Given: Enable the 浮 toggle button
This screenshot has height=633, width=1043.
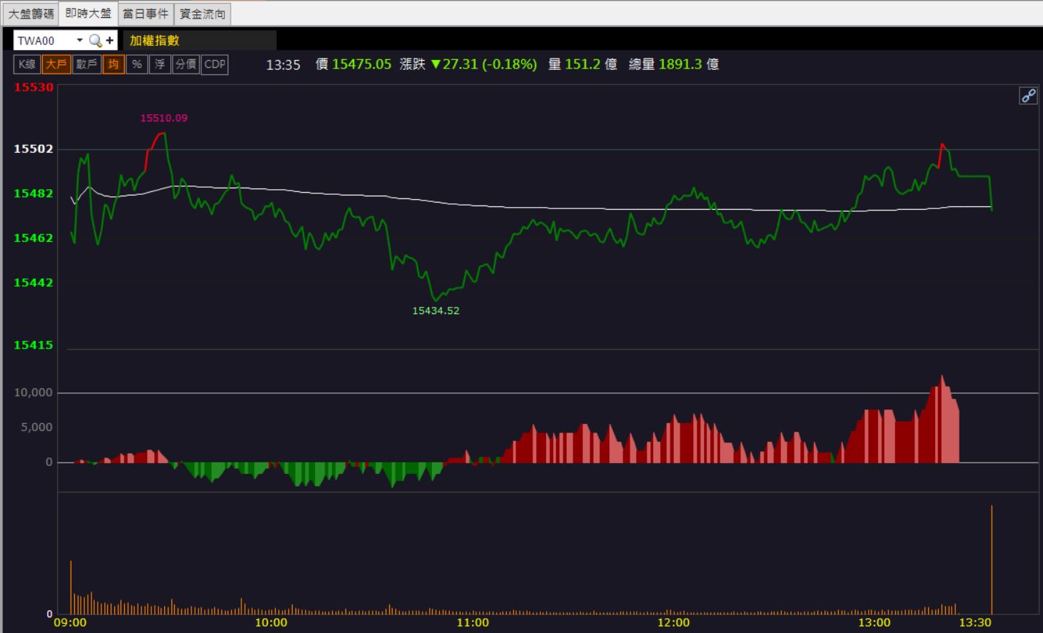Looking at the screenshot, I should point(160,64).
